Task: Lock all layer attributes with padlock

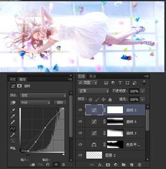Action: click(110, 99)
